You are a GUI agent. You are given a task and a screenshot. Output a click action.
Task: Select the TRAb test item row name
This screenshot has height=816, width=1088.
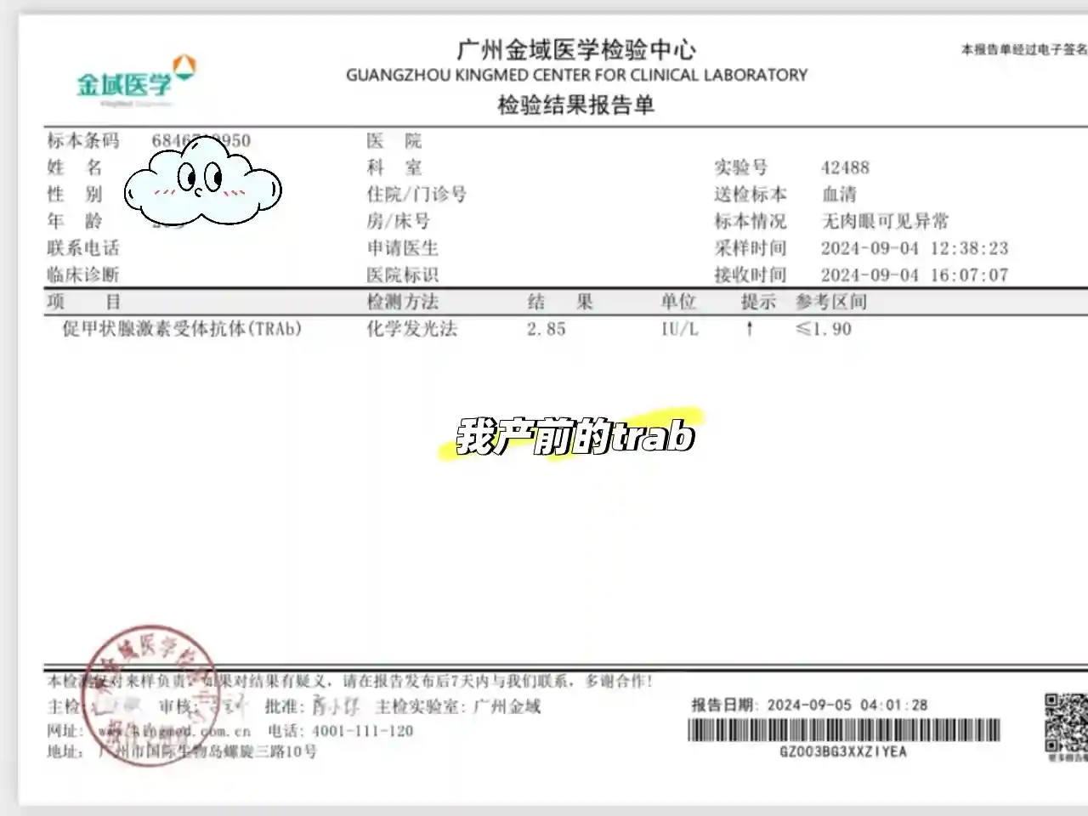point(181,329)
